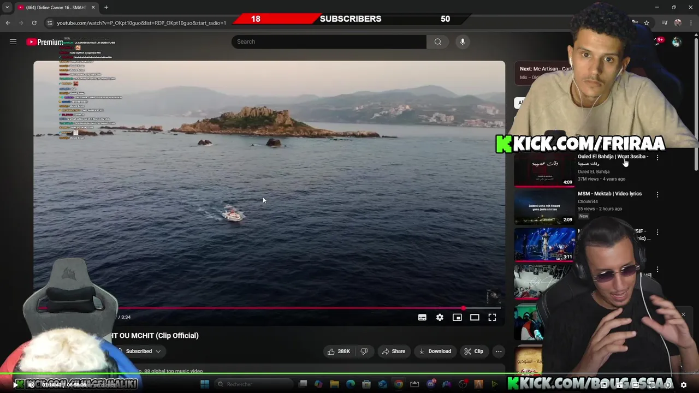View site information icon in address bar
This screenshot has width=699, height=393.
pos(50,23)
